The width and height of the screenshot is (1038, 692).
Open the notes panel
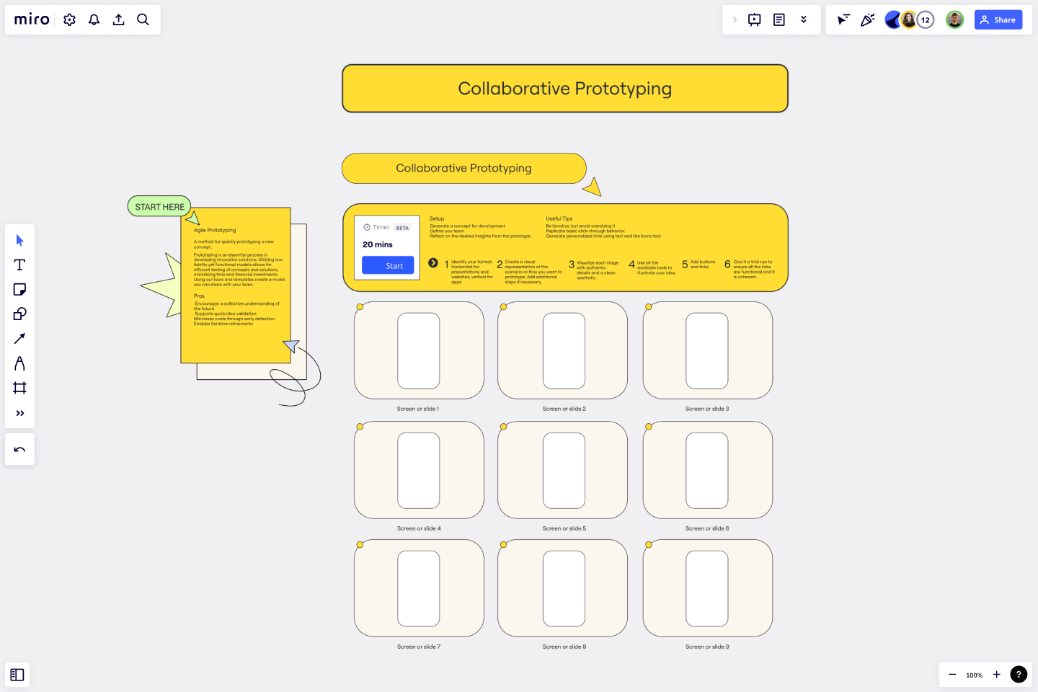pos(779,19)
